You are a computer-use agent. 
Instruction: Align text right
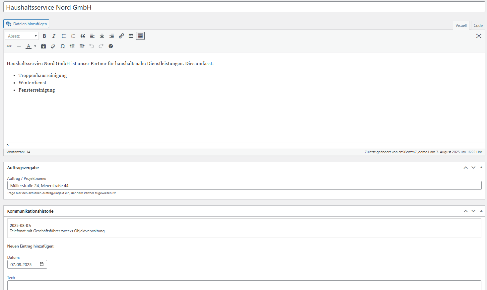tap(112, 36)
